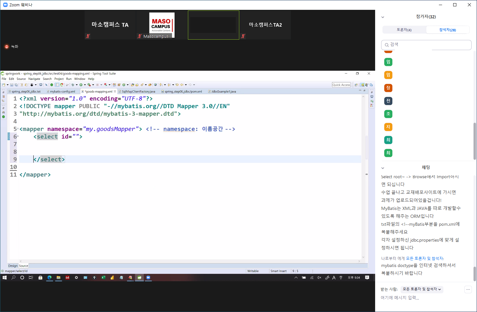Collapse the 채팅 chat panel
This screenshot has height=312, width=477.
[383, 168]
